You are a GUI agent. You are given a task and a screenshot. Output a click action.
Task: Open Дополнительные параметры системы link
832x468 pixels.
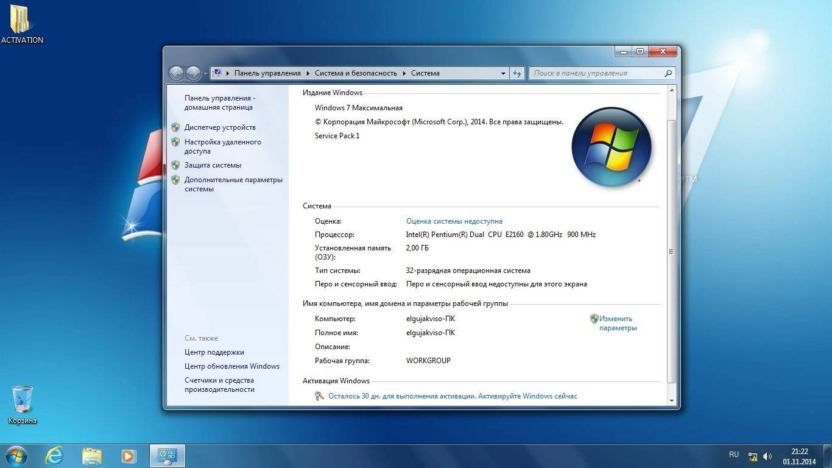[x=233, y=184]
